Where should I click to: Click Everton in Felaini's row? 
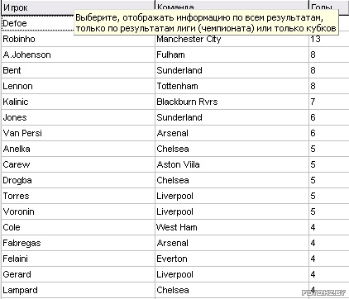point(232,259)
